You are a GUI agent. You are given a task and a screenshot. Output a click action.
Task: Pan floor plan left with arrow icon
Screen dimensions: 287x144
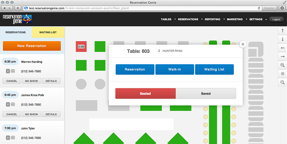tap(283, 48)
